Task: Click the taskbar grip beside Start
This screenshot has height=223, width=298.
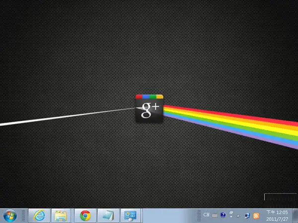Action: [23, 216]
